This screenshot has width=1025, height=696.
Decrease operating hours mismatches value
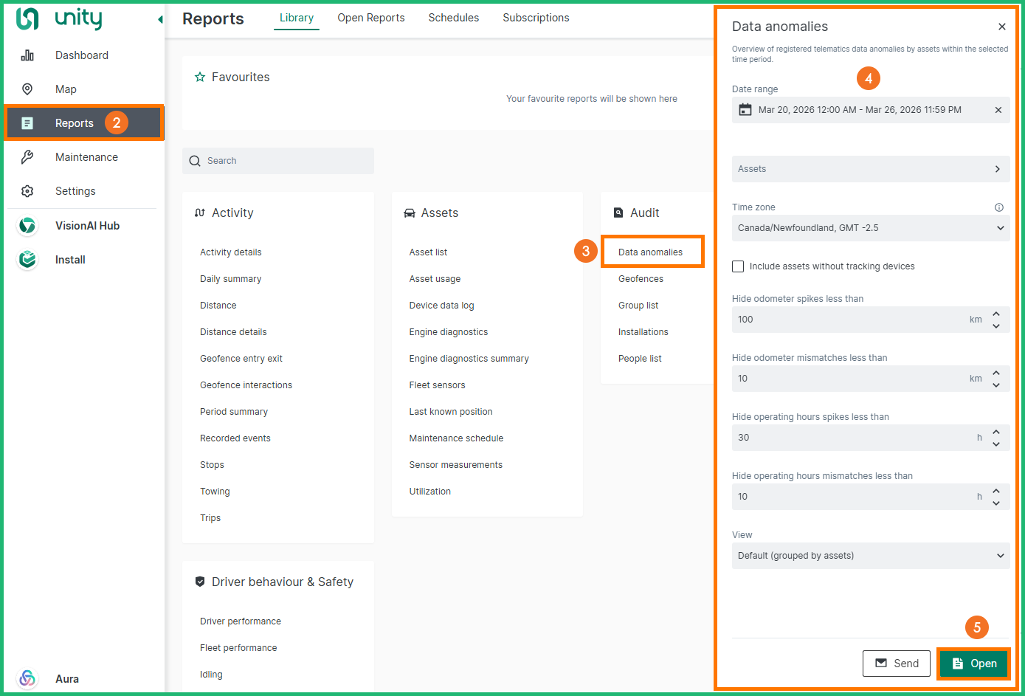pyautogui.click(x=996, y=503)
